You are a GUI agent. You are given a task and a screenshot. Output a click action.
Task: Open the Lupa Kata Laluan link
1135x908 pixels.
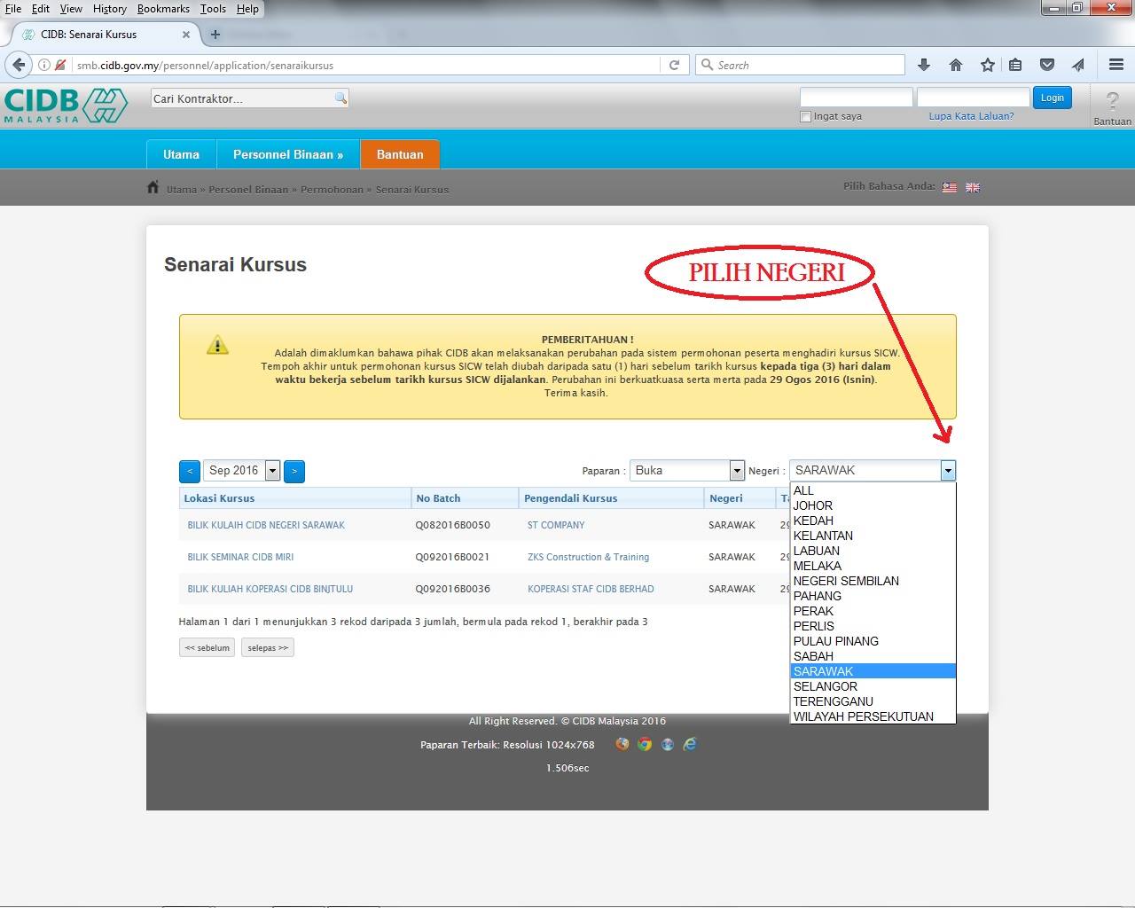[971, 116]
